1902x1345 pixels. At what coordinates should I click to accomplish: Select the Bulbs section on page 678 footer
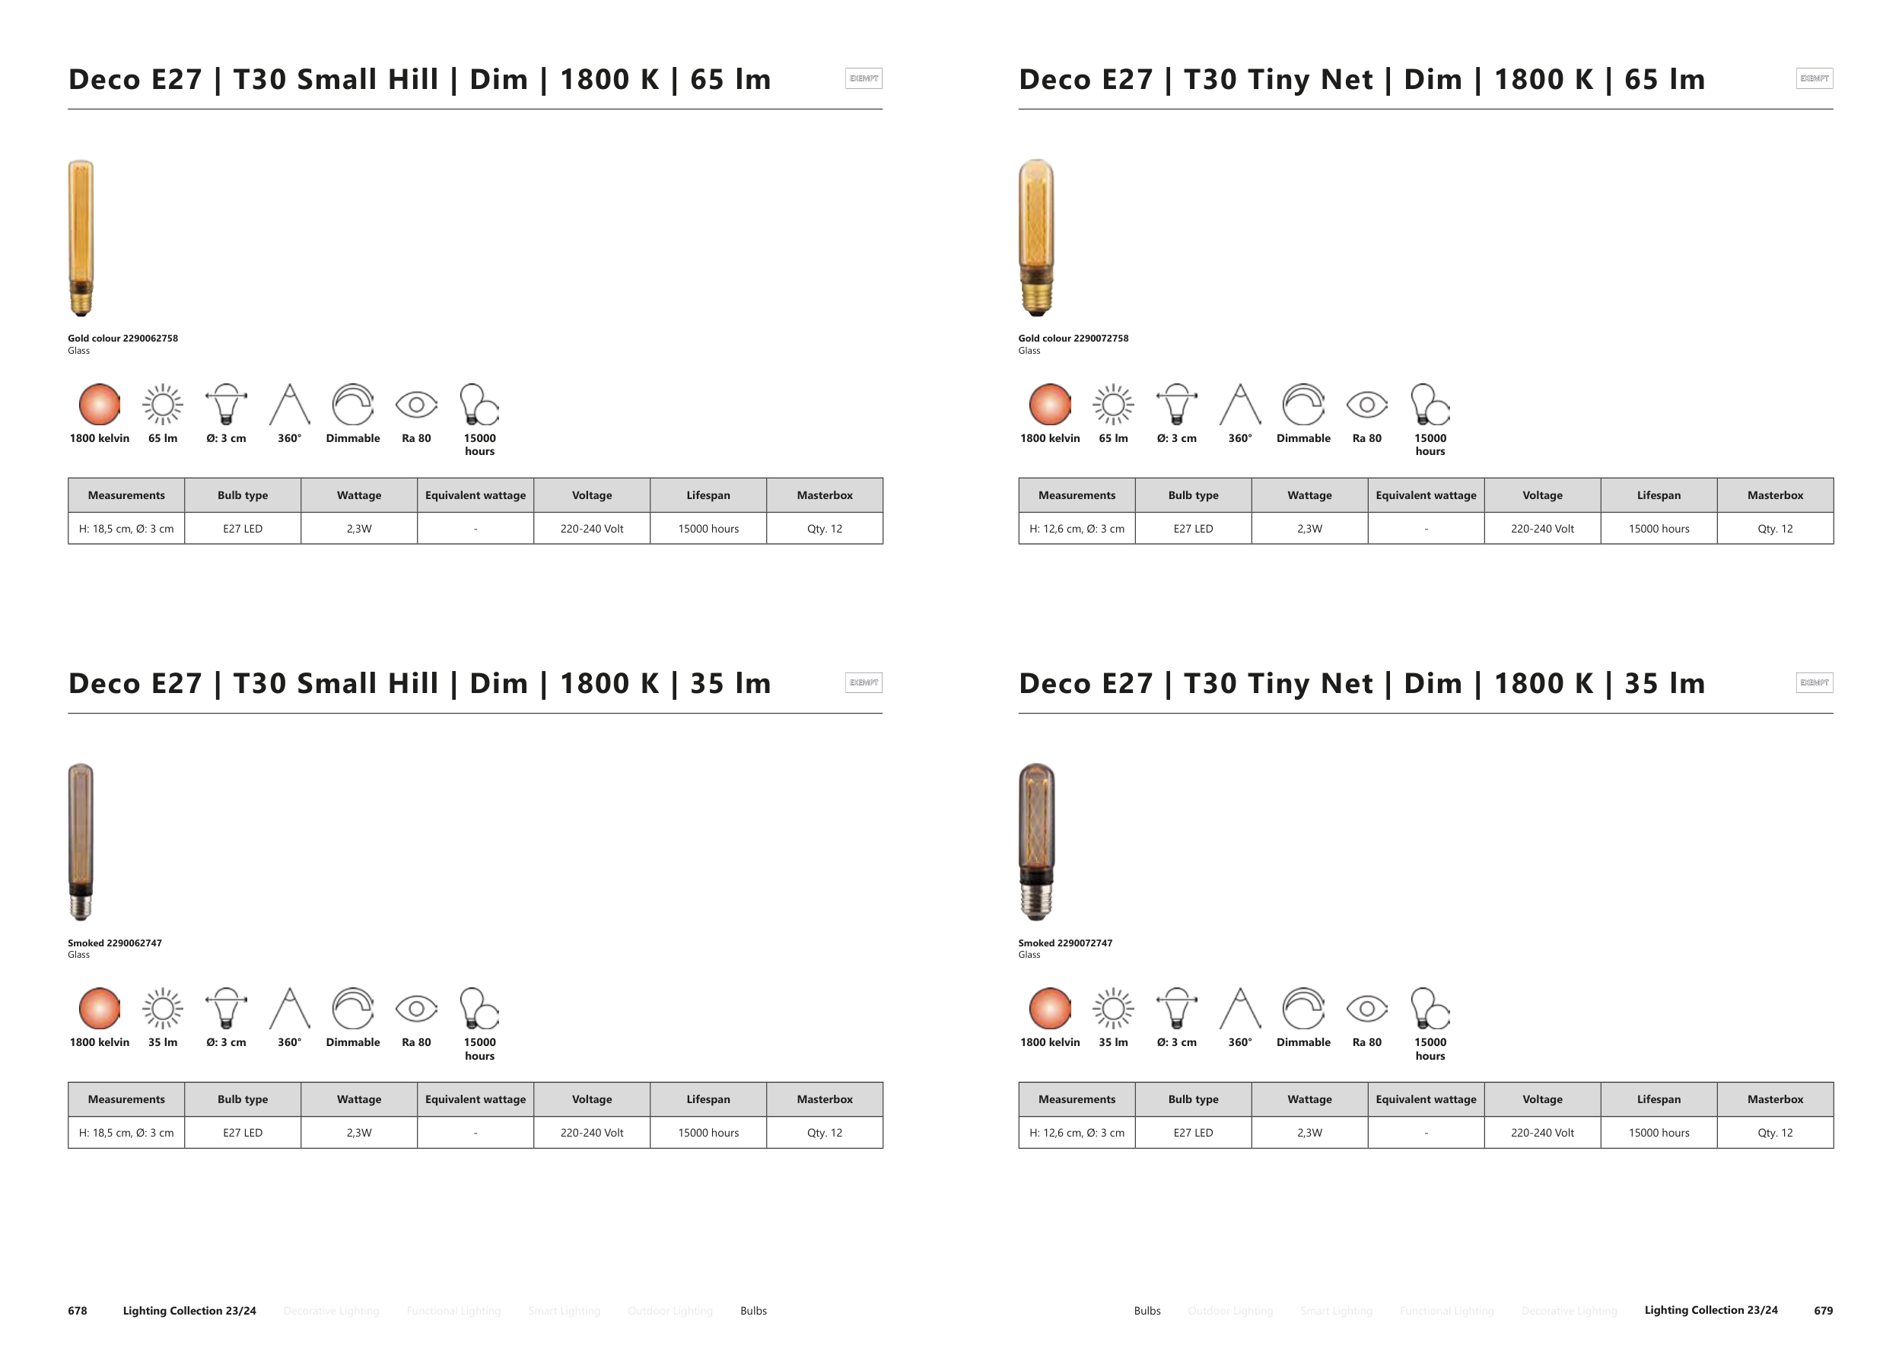point(753,1310)
